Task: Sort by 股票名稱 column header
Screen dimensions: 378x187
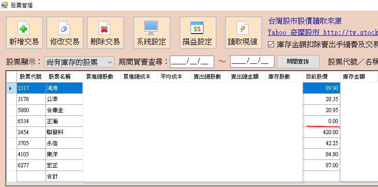Action: tap(64, 77)
